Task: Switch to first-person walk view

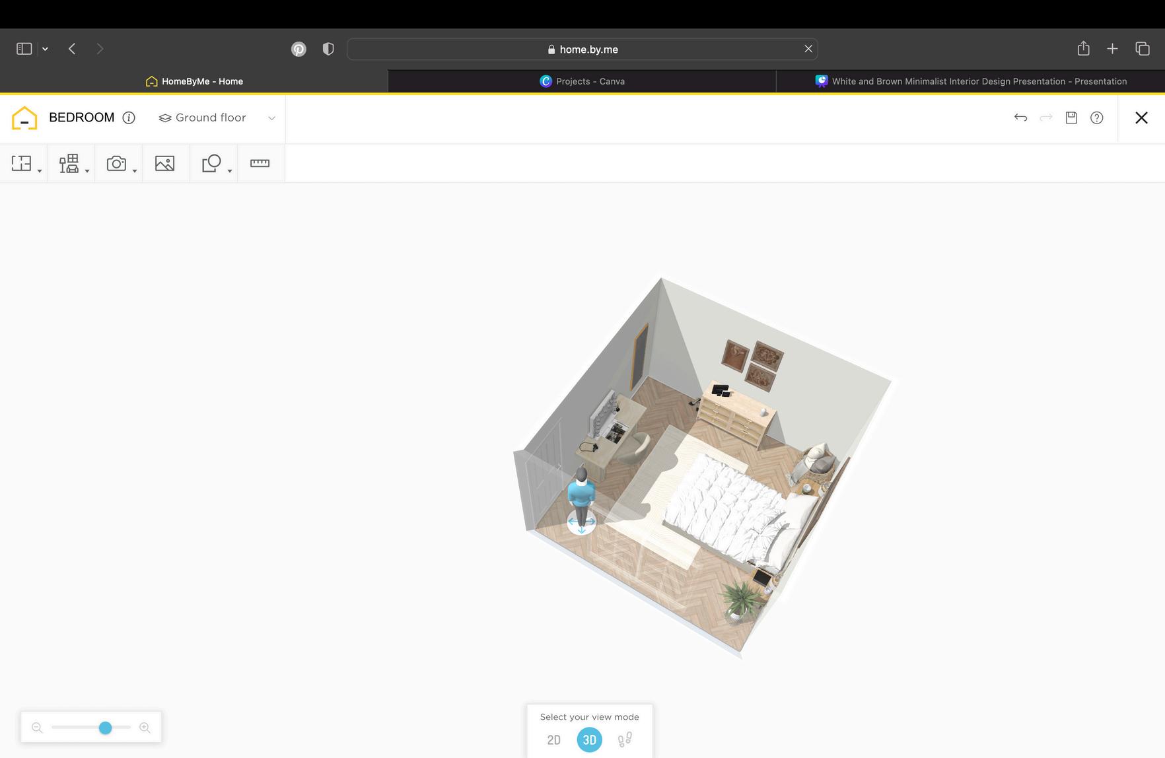Action: click(625, 740)
